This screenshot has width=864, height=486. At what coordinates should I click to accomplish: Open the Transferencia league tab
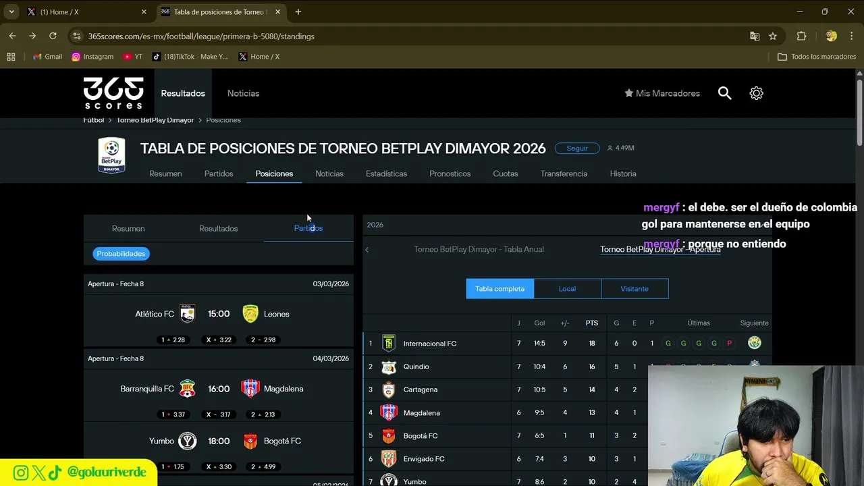[564, 173]
